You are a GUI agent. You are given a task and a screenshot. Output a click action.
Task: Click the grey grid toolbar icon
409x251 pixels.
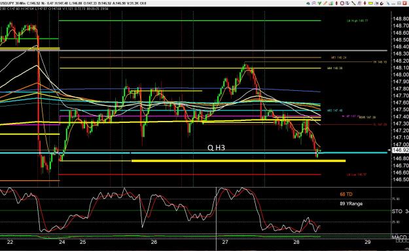(399, 3)
